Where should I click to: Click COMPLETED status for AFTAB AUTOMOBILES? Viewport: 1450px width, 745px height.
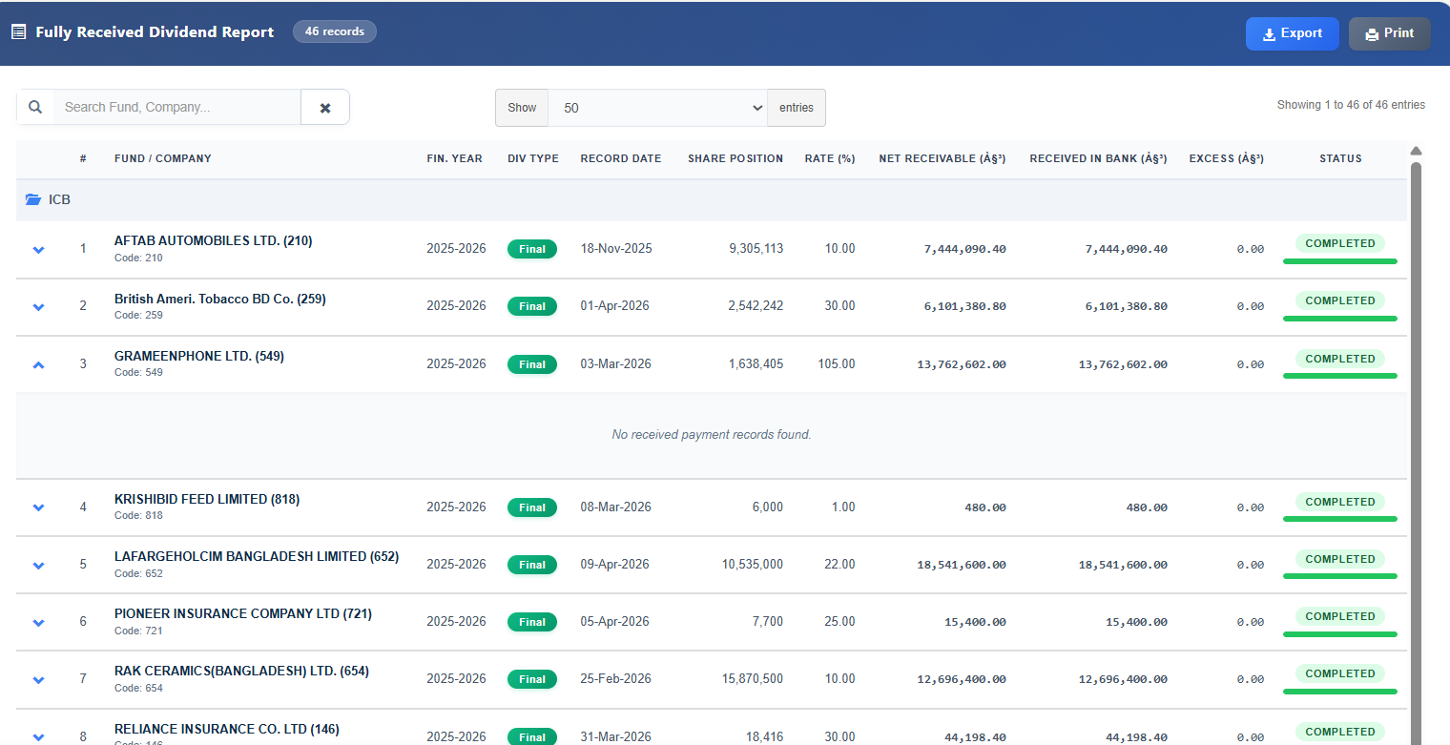(x=1340, y=243)
